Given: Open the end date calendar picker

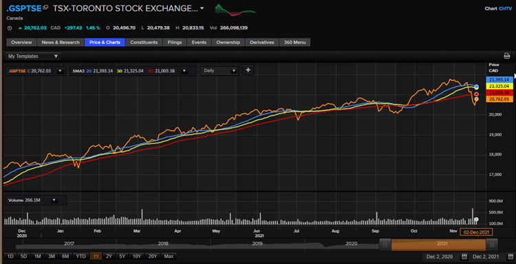Looking at the screenshot, I should click(510, 256).
